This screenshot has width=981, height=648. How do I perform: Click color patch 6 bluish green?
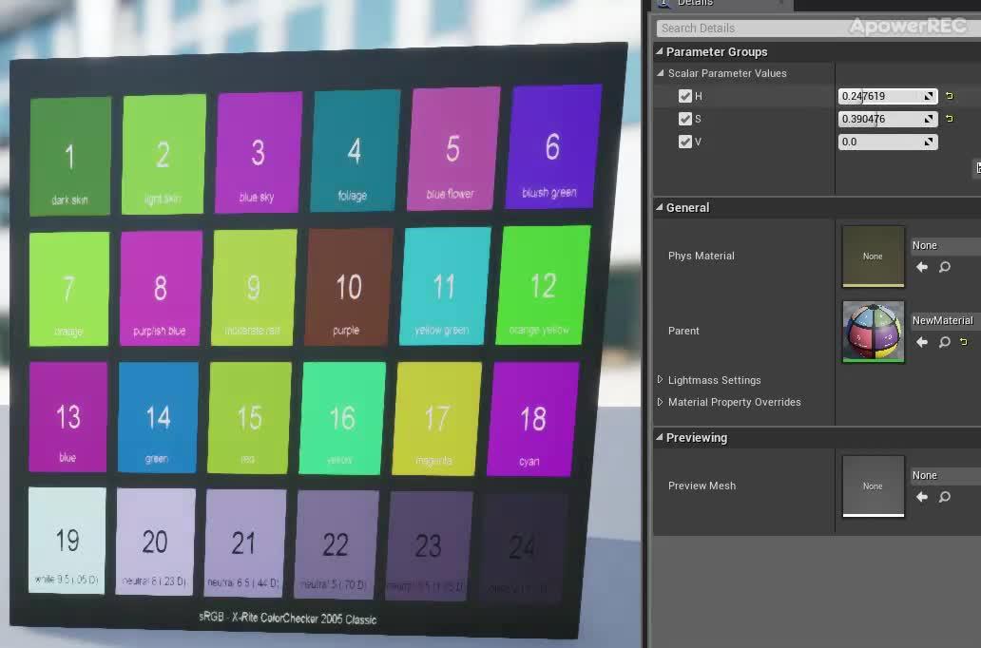pos(551,146)
